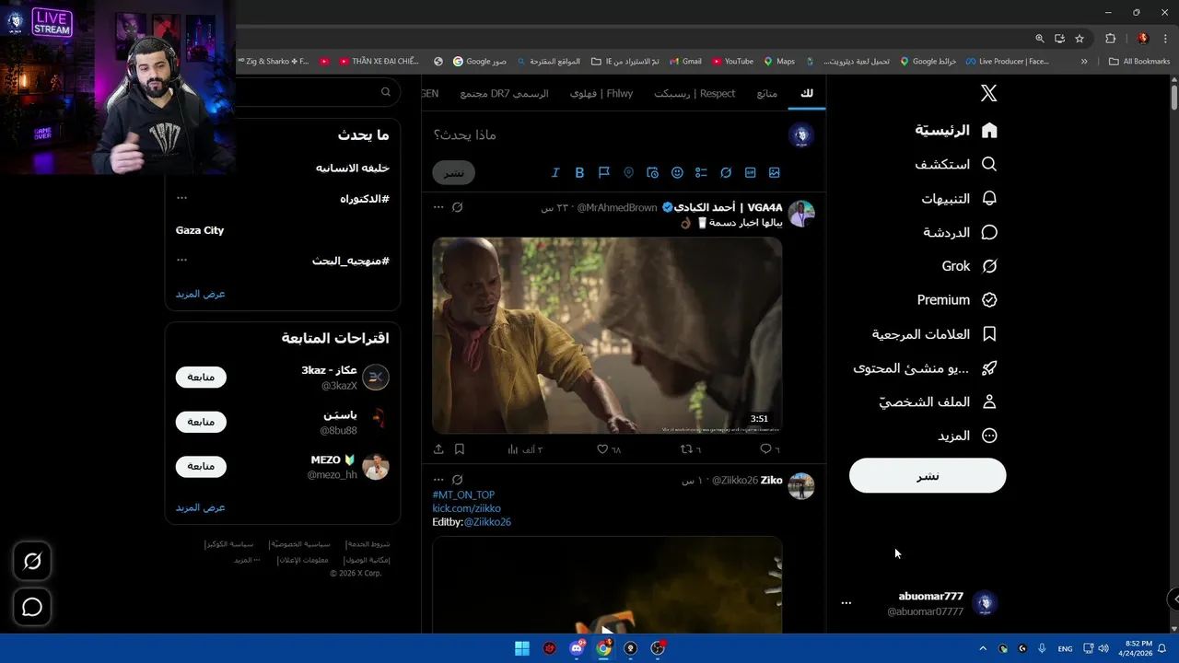Open Bookmarks (العلامات المرجعية)

935,334
